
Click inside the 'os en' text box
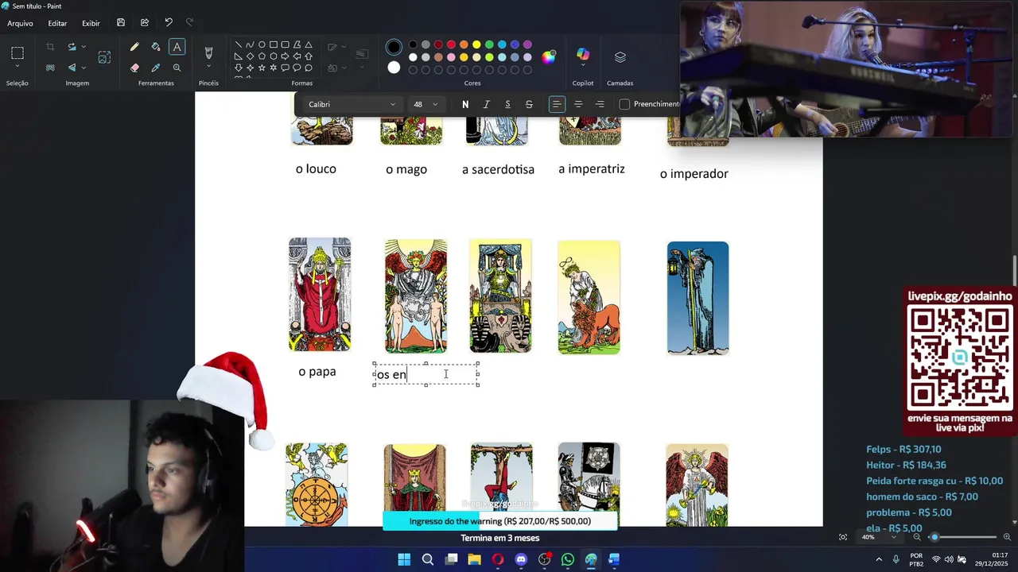click(425, 374)
